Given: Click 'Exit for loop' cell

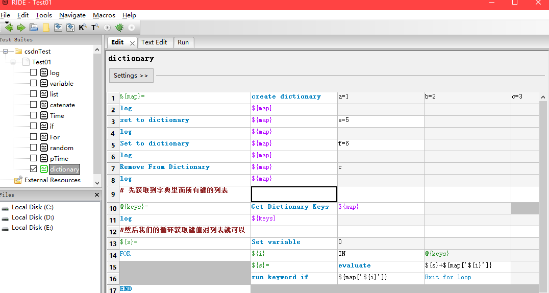Looking at the screenshot, I should click(467, 279).
